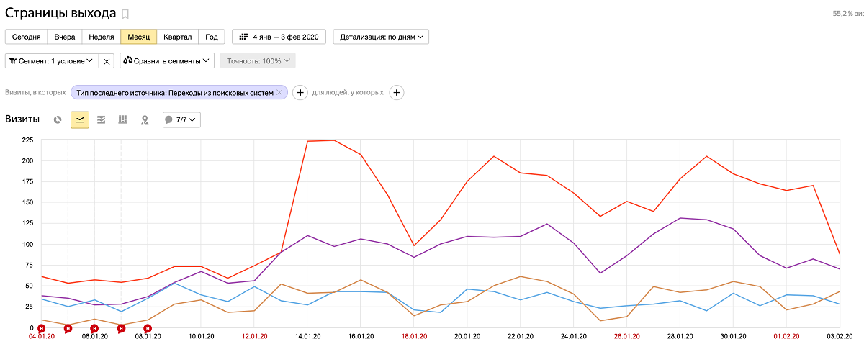864x362 pixels.
Task: Expand the Сравнить сегменты dropdown
Action: coord(167,61)
